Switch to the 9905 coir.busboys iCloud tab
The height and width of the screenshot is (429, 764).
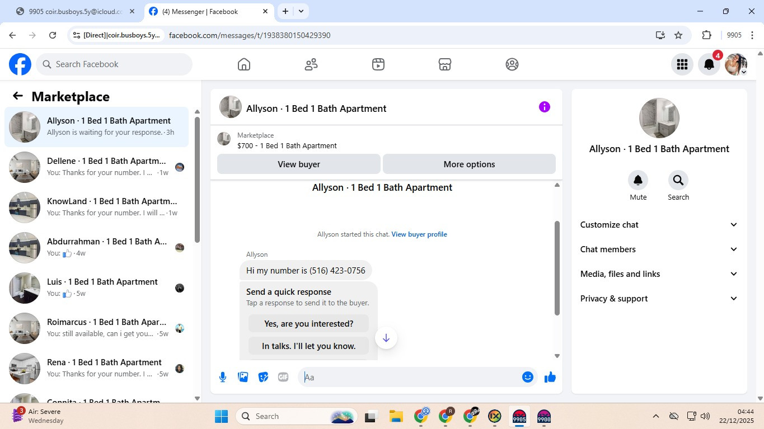tap(76, 11)
